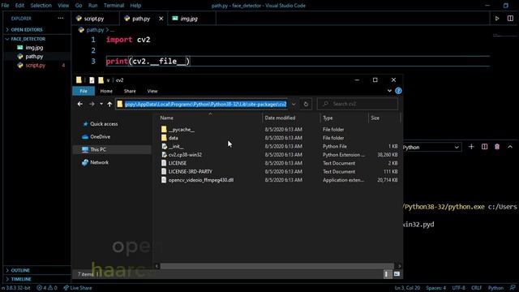Expand the Outline section
The height and width of the screenshot is (292, 519).
tap(20, 270)
